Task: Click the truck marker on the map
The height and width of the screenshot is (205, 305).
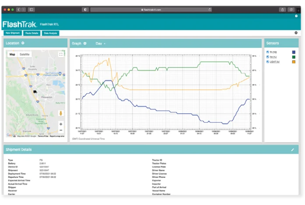Action: (x=35, y=91)
